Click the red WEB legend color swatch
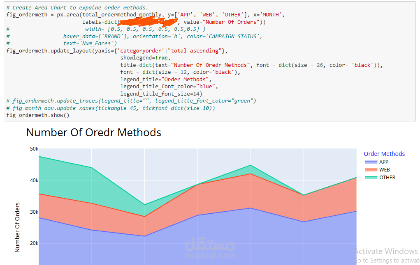Viewport: 420px width, 265px height. click(372, 169)
